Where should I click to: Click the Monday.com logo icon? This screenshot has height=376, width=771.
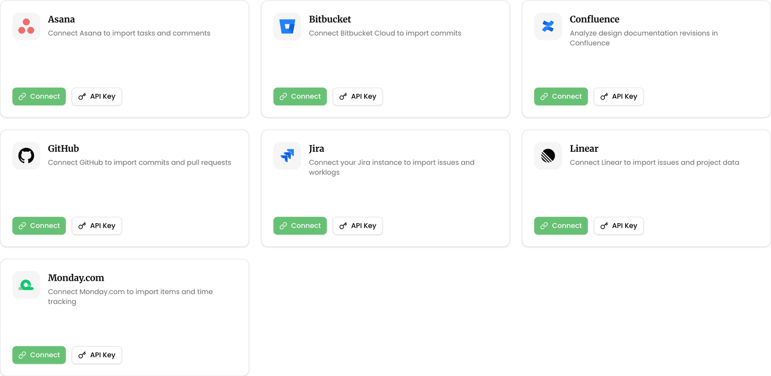pos(26,285)
